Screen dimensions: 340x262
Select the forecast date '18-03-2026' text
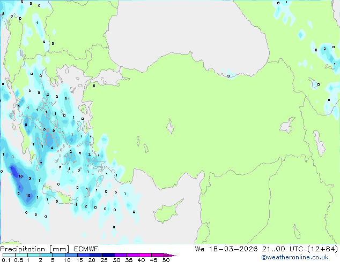coord(233,249)
